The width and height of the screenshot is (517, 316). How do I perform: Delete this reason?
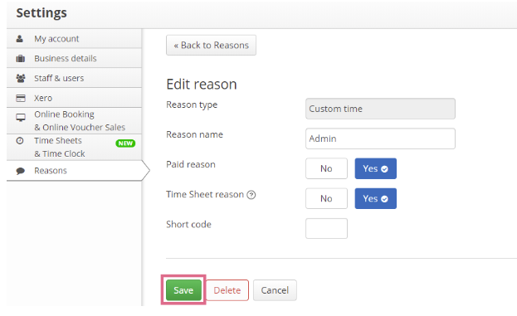click(x=227, y=290)
